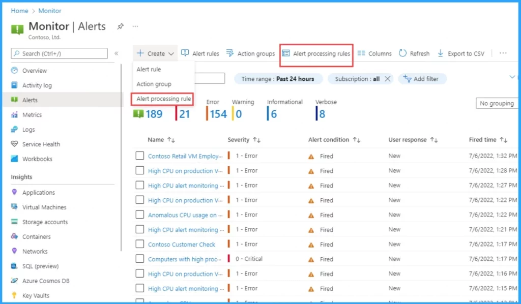The image size is (521, 304).
Task: Select the Contoso Retail VM Employ alert checkbox
Action: coord(140,156)
